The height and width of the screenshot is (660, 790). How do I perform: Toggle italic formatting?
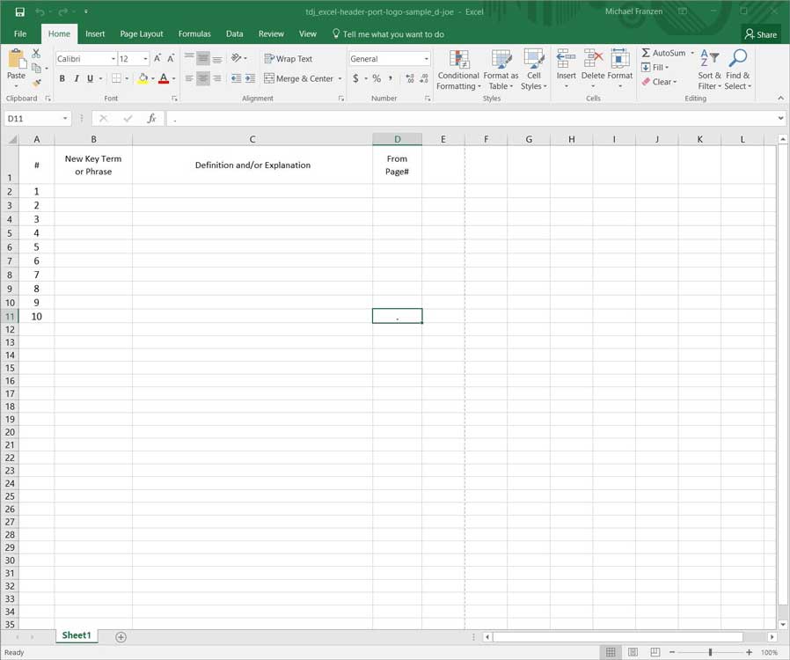(x=77, y=78)
